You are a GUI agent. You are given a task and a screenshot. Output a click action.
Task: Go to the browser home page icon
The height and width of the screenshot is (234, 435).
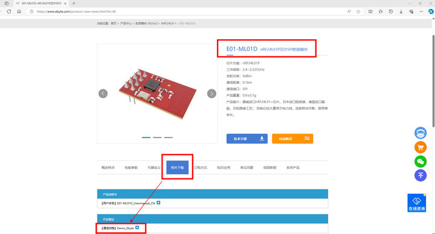pyautogui.click(x=19, y=11)
